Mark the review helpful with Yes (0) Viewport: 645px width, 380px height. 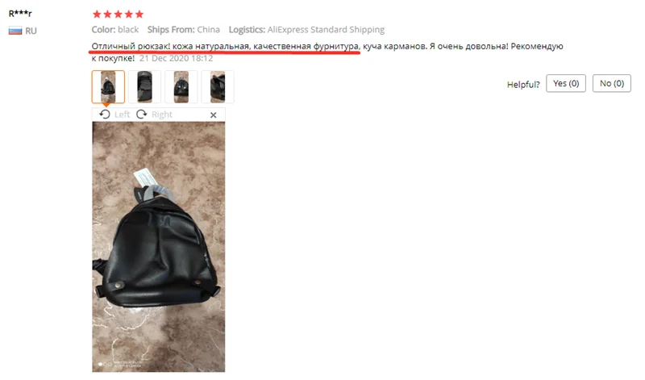pos(566,84)
